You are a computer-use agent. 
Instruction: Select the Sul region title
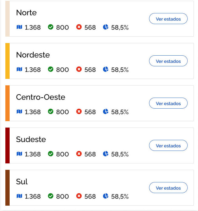click(22, 182)
